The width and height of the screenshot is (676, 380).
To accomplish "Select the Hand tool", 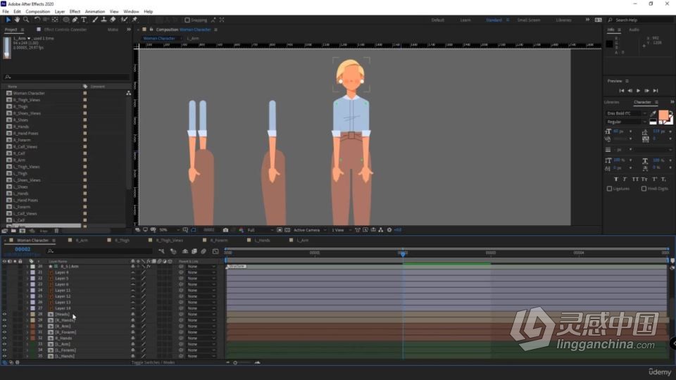I will click(17, 20).
